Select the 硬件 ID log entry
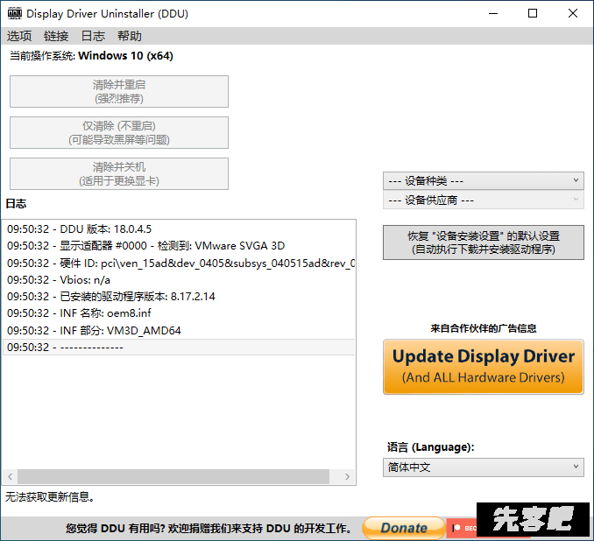Viewport: 594px width, 541px height. [180, 263]
